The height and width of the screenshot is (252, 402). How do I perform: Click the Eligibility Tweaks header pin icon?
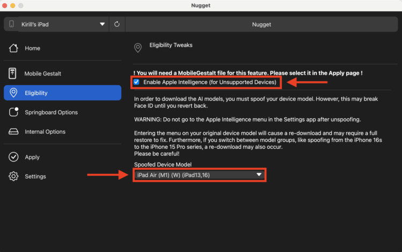(x=138, y=48)
